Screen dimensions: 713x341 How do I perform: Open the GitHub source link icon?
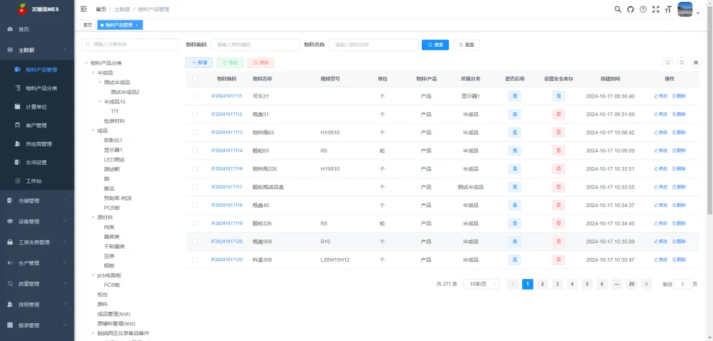(x=630, y=9)
